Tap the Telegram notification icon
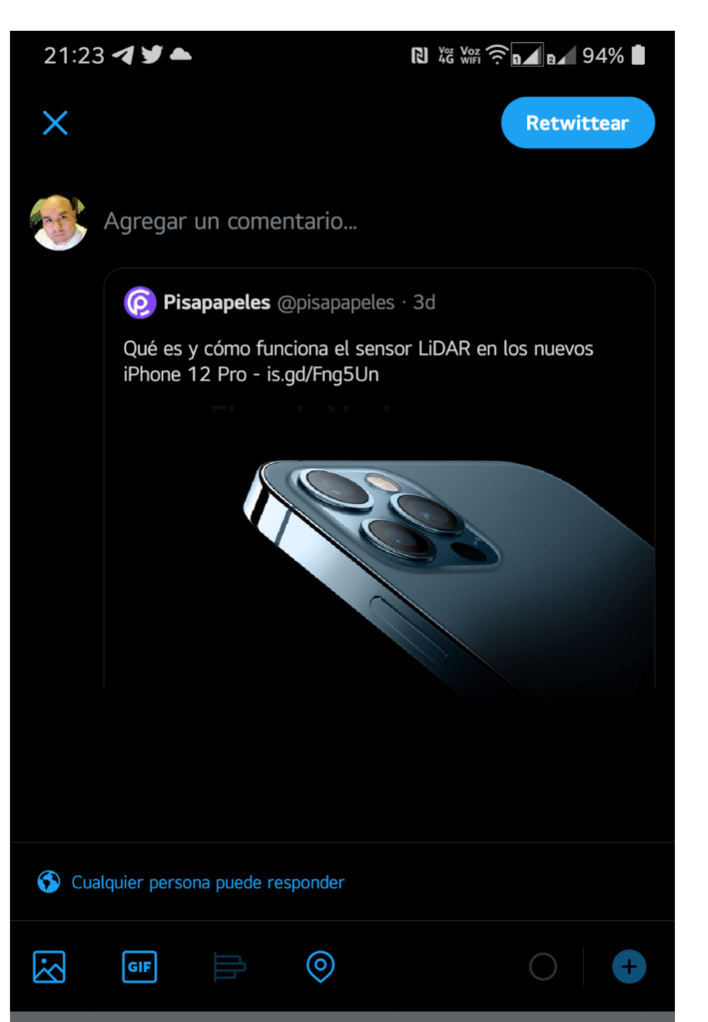 123,56
